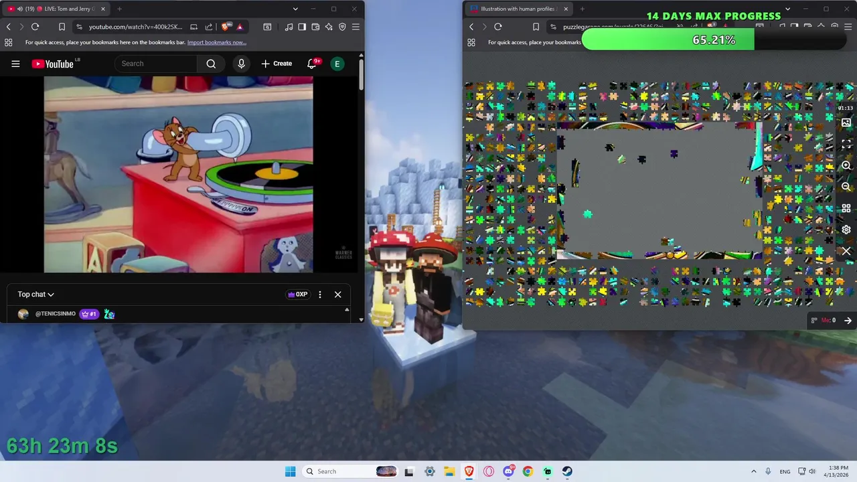The height and width of the screenshot is (482, 857).
Task: Open Leo AI sparkle icon in YouTube window
Action: 329,27
